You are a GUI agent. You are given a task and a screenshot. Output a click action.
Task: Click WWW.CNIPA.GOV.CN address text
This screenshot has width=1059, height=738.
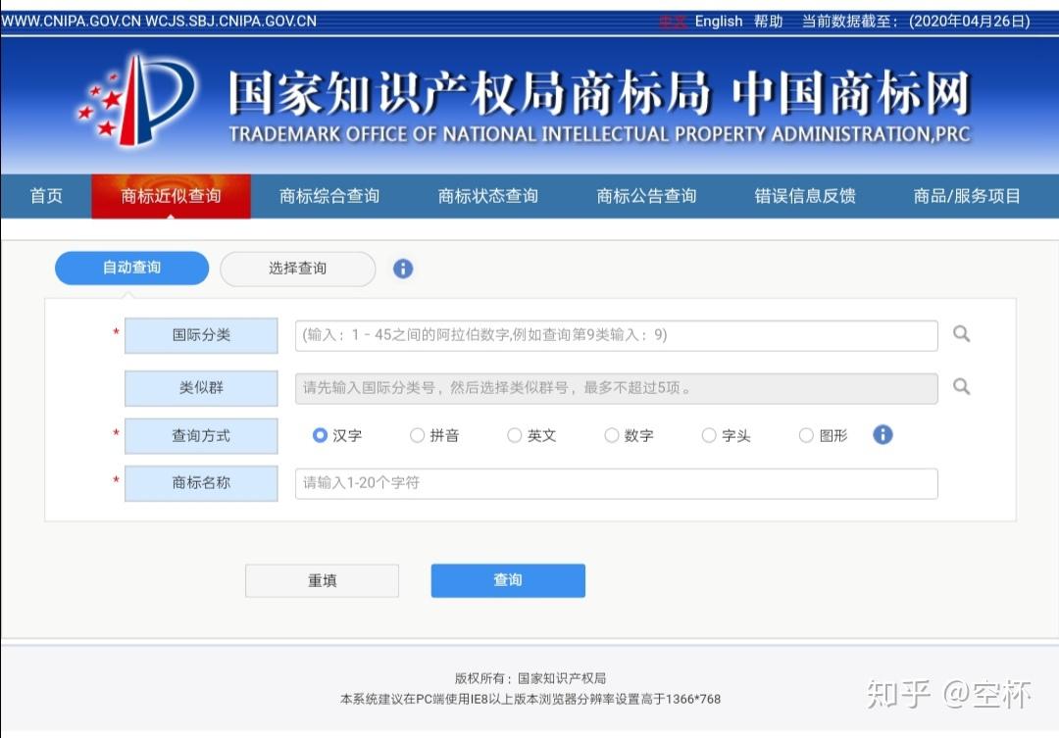click(71, 21)
